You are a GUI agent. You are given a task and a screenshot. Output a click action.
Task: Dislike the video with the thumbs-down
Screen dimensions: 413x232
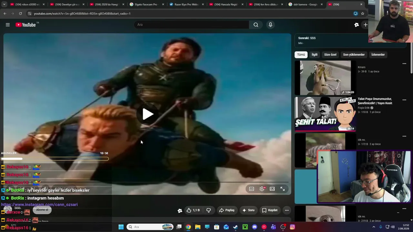click(x=208, y=210)
